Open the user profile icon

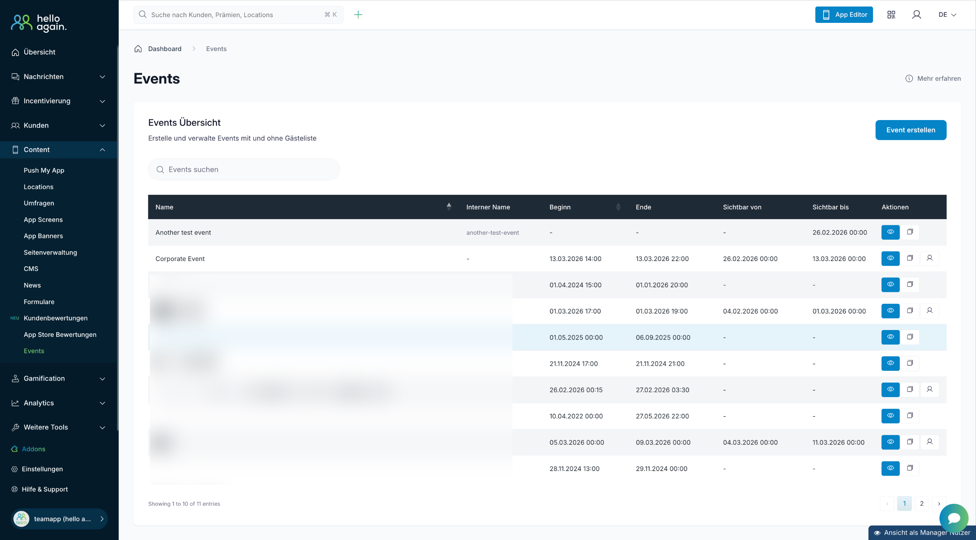[917, 14]
